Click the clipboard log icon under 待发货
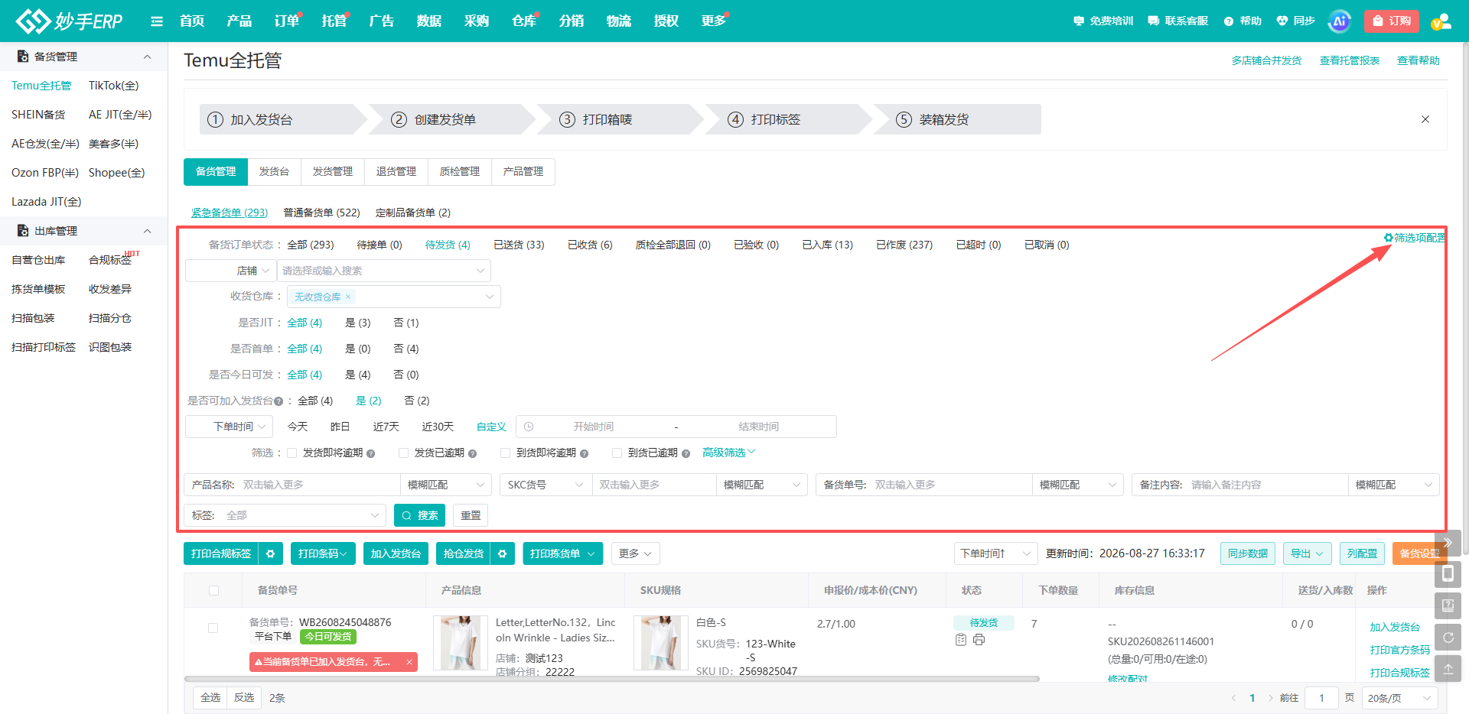Viewport: 1469px width, 714px height. [x=961, y=640]
